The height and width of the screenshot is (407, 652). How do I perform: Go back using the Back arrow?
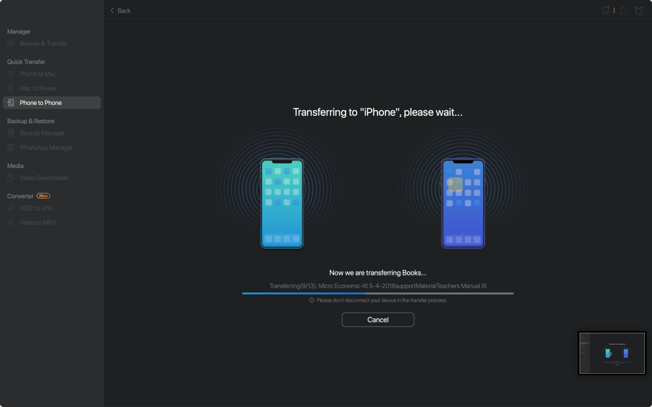pos(120,11)
